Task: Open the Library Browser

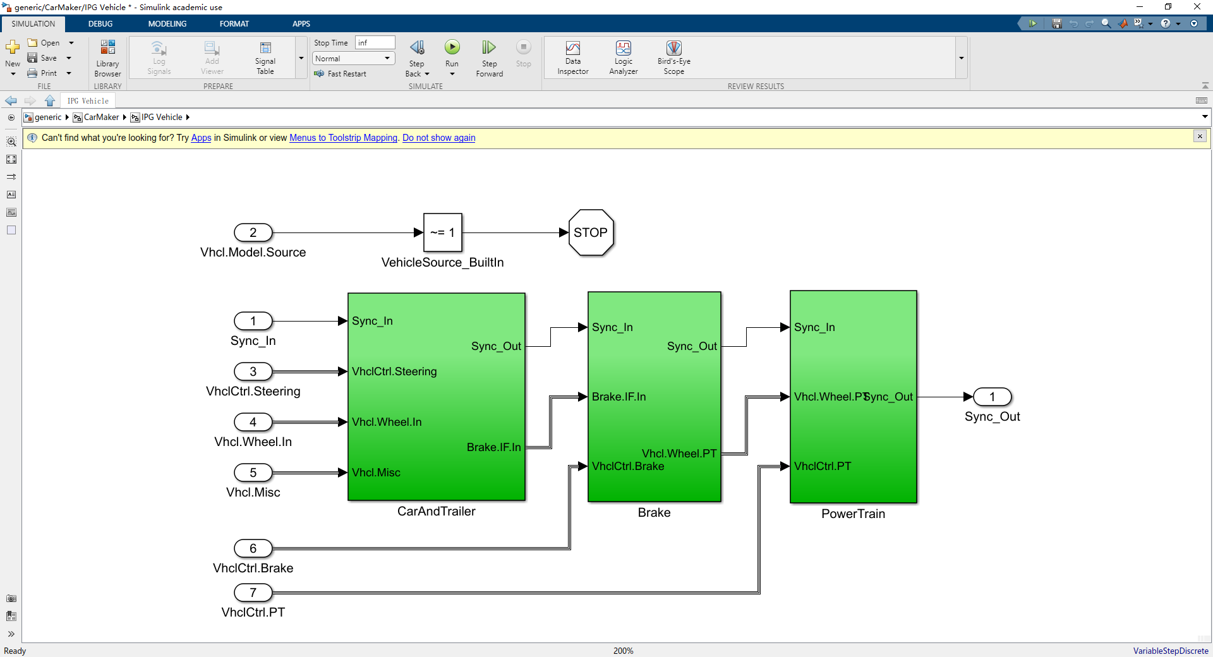Action: pos(107,58)
